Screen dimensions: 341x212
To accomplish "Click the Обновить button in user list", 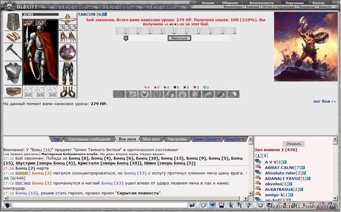I will point(294,144).
